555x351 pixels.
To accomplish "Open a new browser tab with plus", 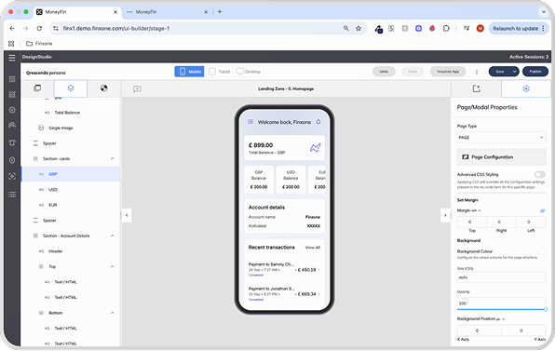I will pyautogui.click(x=220, y=12).
